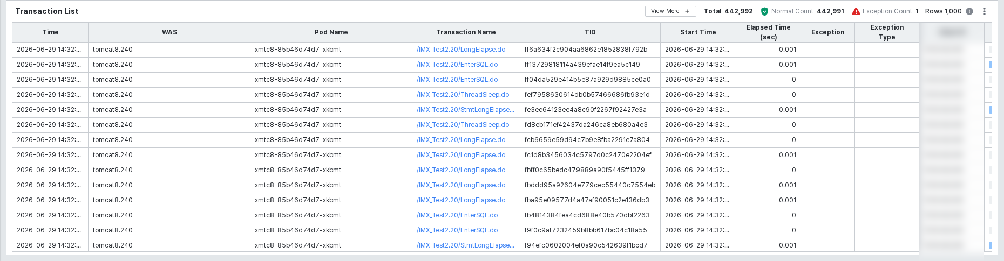Viewport: 1004px width, 261px height.
Task: Click the Transaction Name column header
Action: [466, 32]
